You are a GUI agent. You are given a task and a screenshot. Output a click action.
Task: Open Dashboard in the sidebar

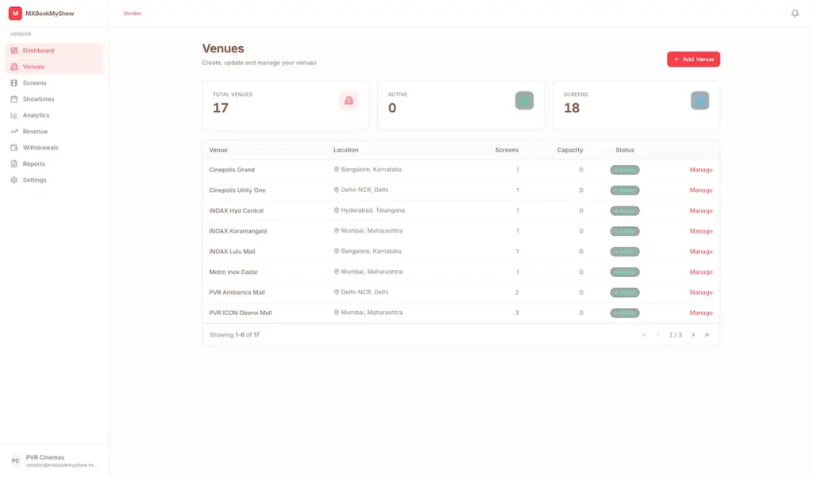pyautogui.click(x=55, y=50)
